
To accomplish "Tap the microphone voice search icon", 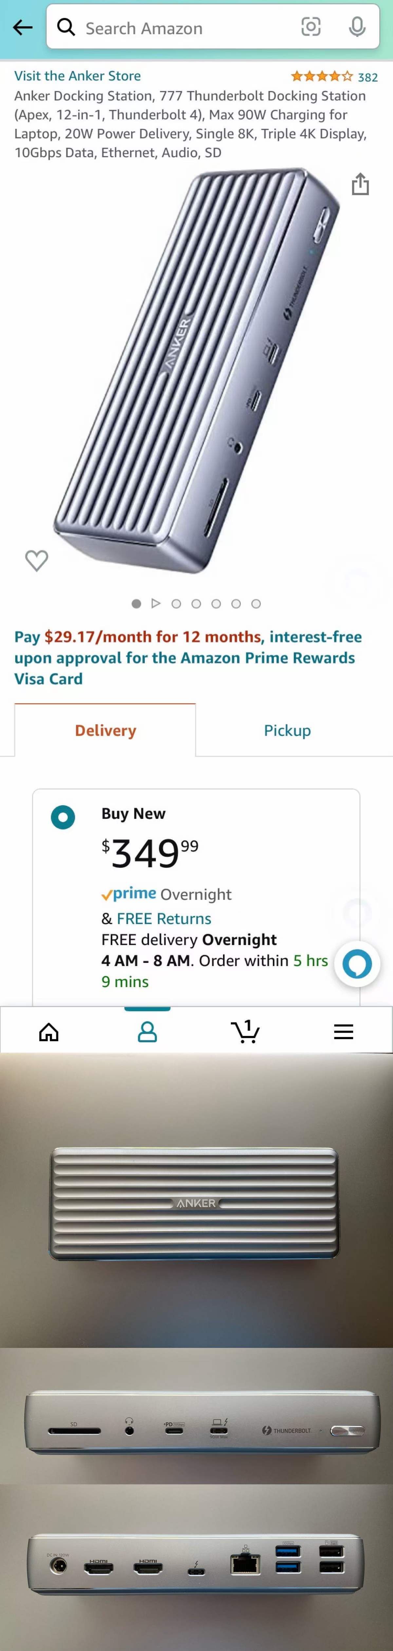I will click(357, 27).
